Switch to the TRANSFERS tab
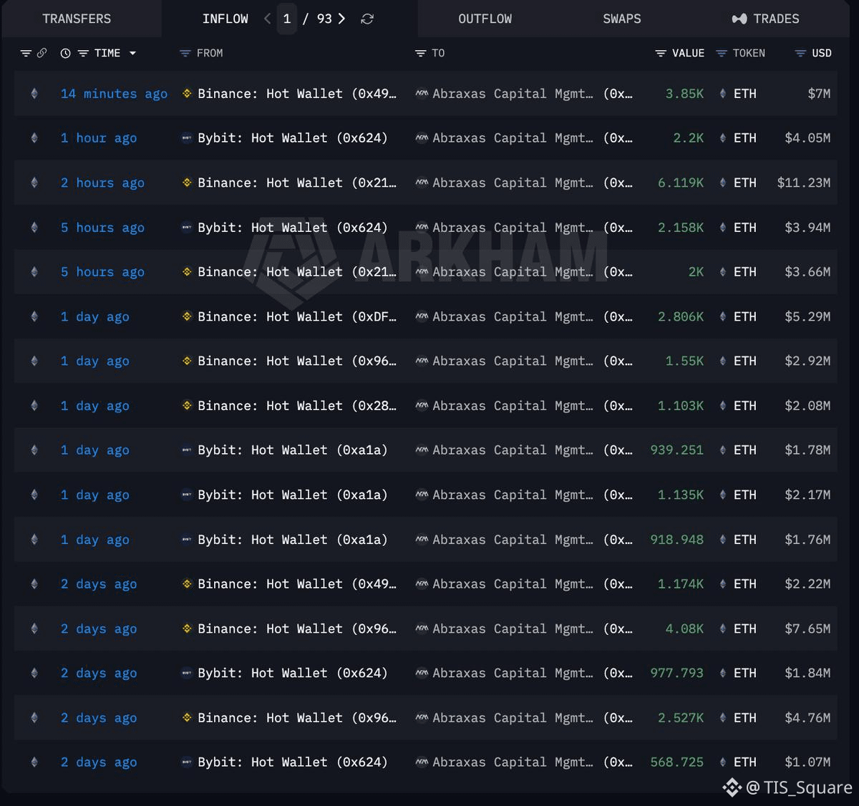 pyautogui.click(x=77, y=19)
